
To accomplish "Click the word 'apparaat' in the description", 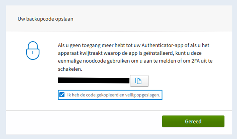I will point(68,53).
